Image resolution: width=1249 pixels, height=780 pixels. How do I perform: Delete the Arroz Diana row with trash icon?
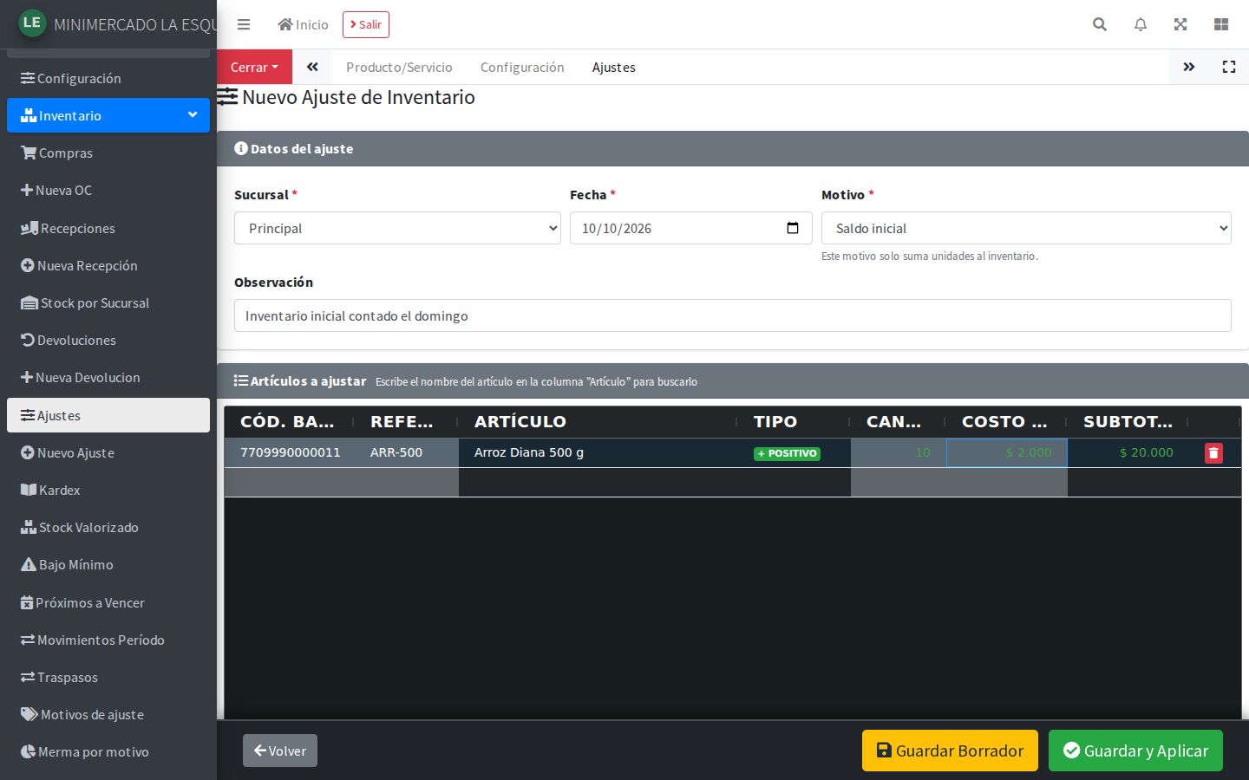pyautogui.click(x=1213, y=453)
